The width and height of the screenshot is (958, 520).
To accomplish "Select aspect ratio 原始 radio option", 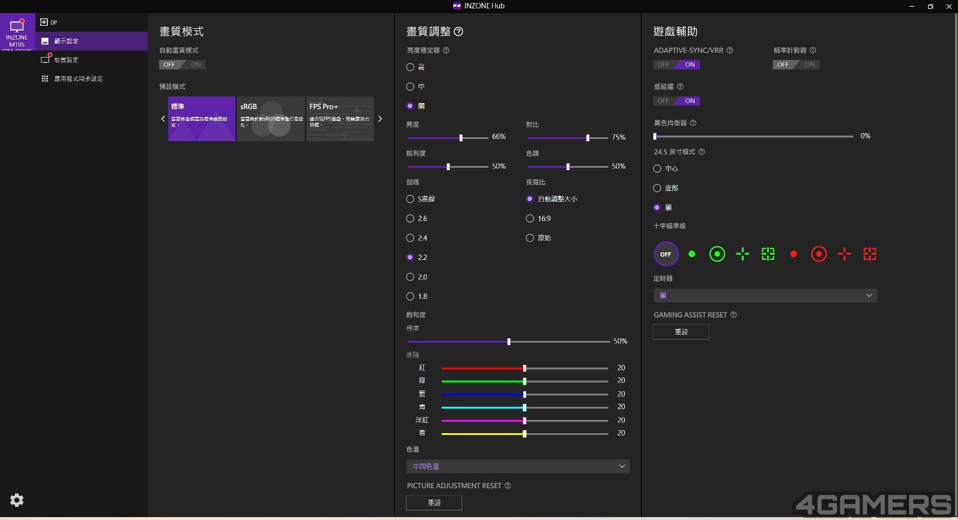I will tap(530, 238).
